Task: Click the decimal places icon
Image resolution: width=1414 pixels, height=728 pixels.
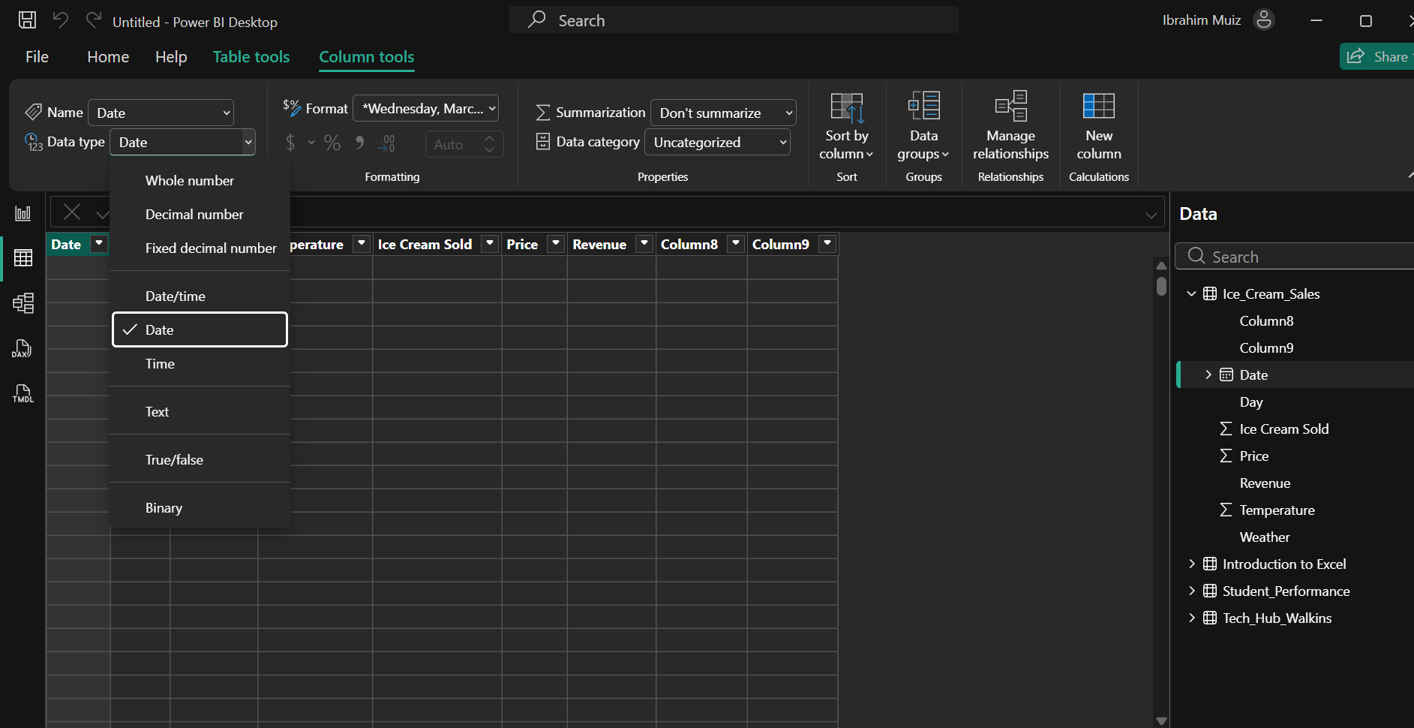Action: point(386,143)
